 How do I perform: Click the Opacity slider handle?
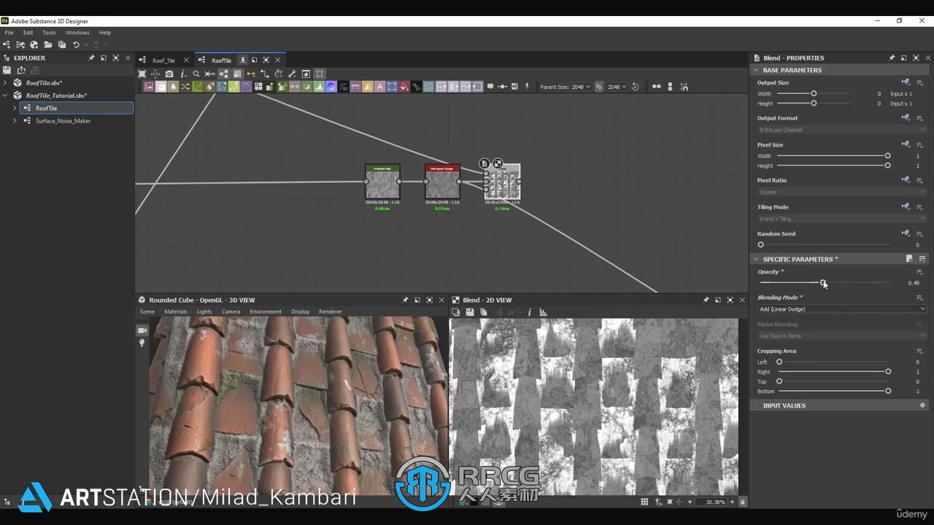(x=823, y=282)
